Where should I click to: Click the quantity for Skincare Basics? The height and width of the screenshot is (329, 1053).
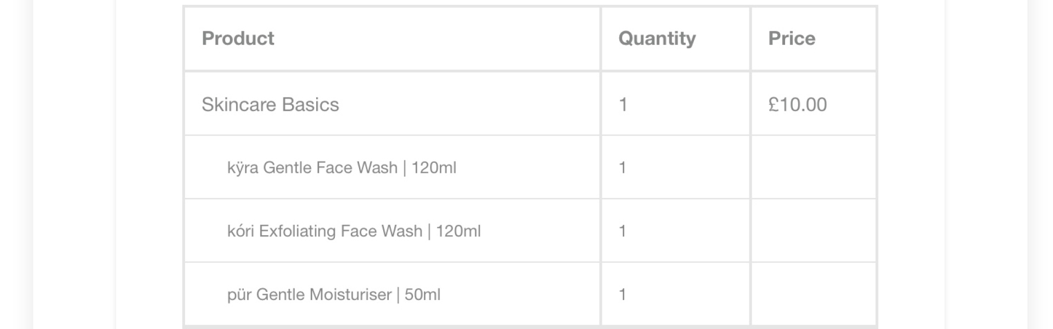pyautogui.click(x=623, y=104)
